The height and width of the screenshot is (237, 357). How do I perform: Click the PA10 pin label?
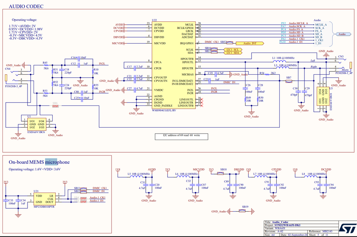click(x=283, y=42)
